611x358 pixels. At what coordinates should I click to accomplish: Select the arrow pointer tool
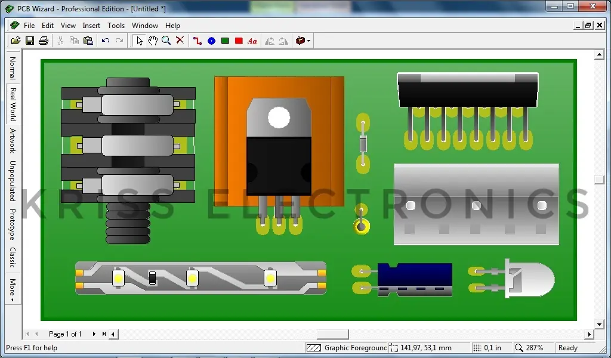tap(139, 41)
